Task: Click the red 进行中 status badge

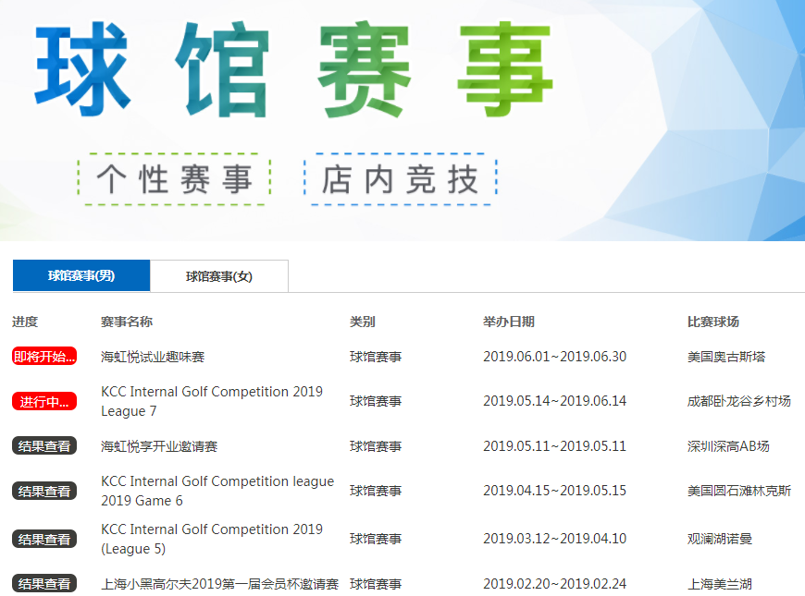Action: (43, 401)
